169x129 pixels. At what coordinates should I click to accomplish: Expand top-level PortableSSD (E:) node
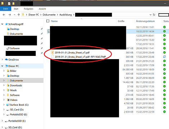point(2,121)
